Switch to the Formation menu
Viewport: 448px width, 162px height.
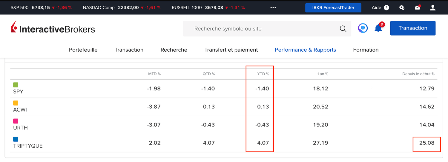pos(366,50)
